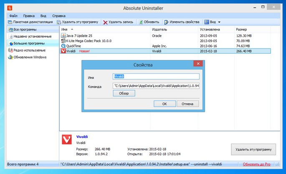Click the Удалить эту программу toolbar icon
The width and height of the screenshot is (286, 174).
coord(58,22)
